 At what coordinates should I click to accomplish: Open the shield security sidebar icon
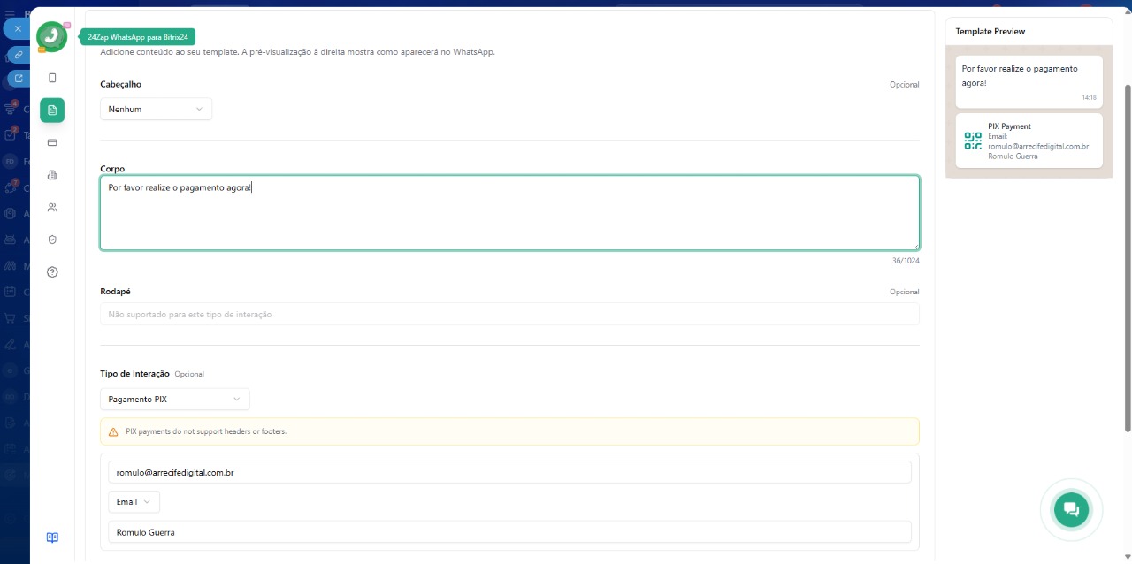pyautogui.click(x=52, y=240)
